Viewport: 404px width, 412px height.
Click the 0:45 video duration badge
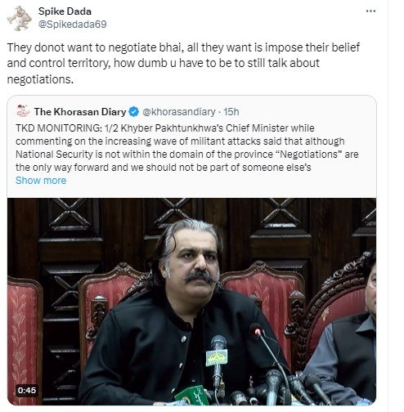pos(27,390)
